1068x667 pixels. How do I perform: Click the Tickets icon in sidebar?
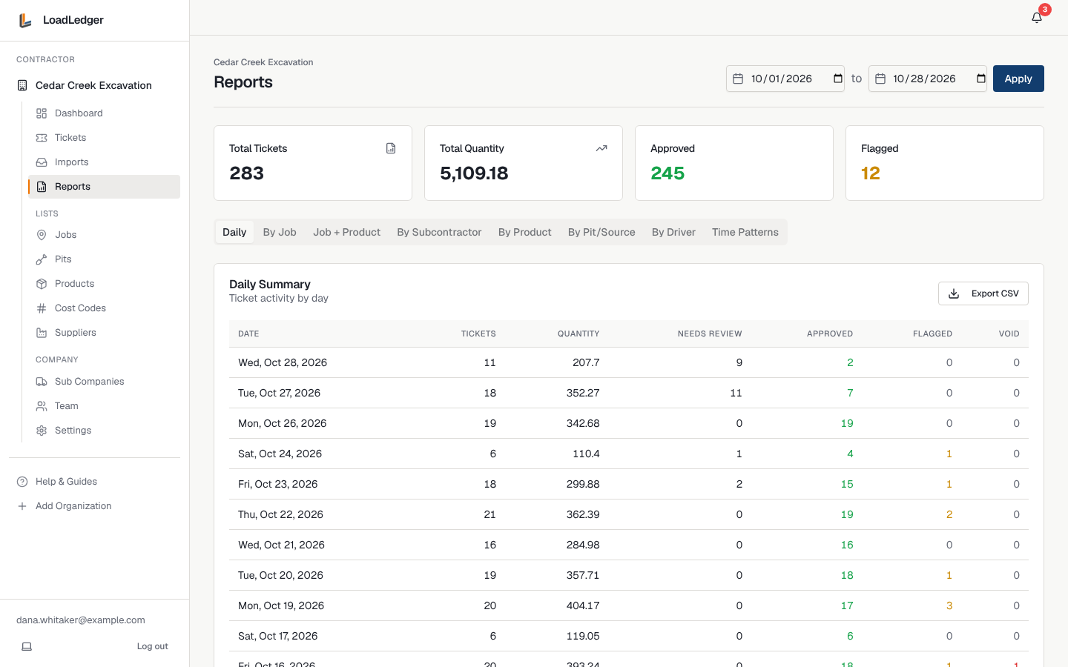click(x=42, y=138)
